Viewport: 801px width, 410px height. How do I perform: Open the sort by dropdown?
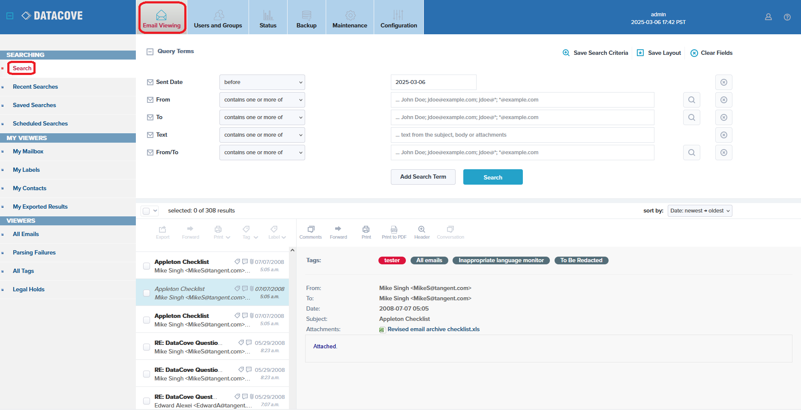(x=700, y=211)
